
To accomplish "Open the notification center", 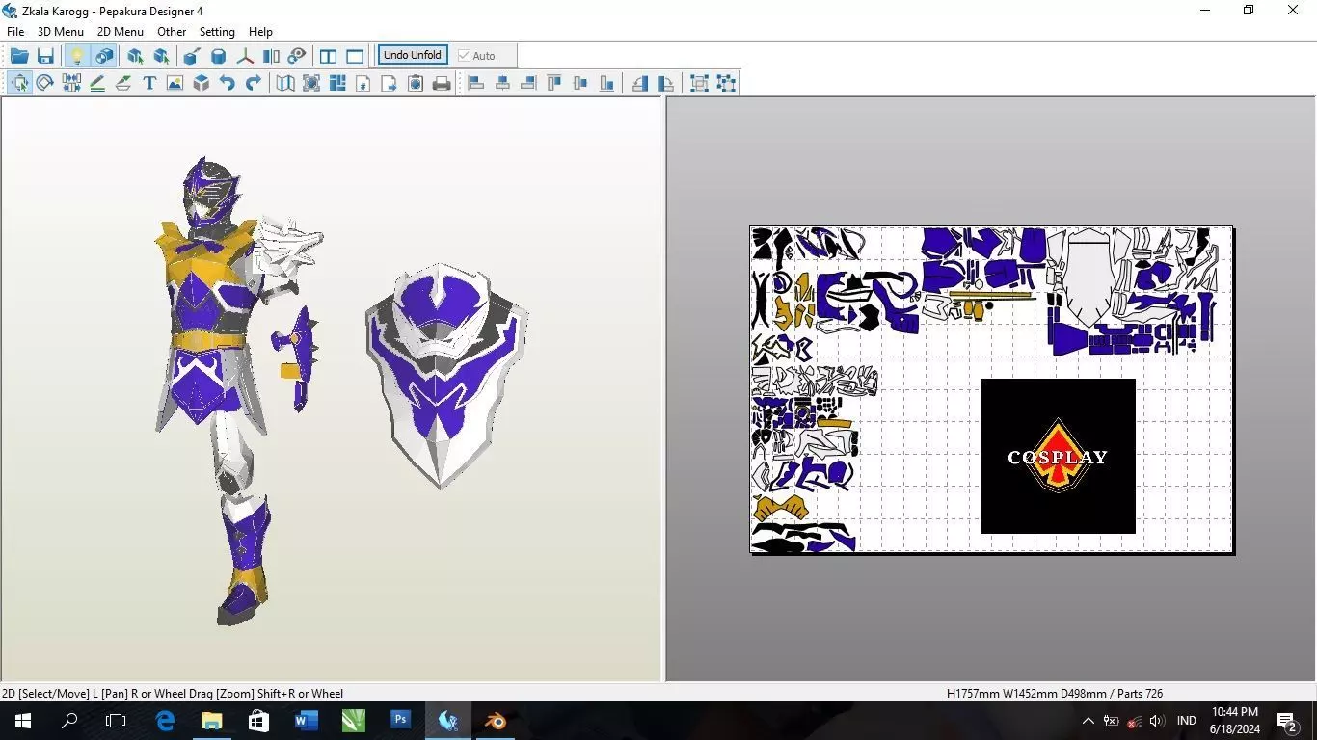I will [1287, 721].
